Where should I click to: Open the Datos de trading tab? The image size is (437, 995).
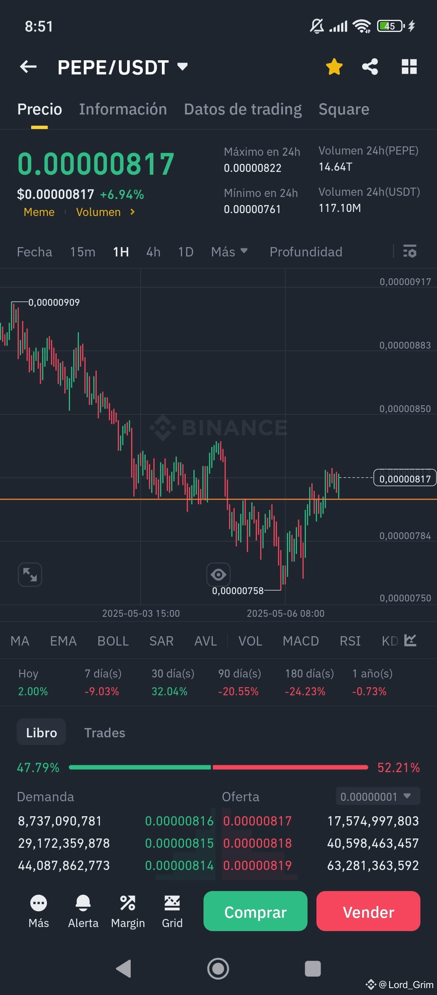pyautogui.click(x=243, y=109)
